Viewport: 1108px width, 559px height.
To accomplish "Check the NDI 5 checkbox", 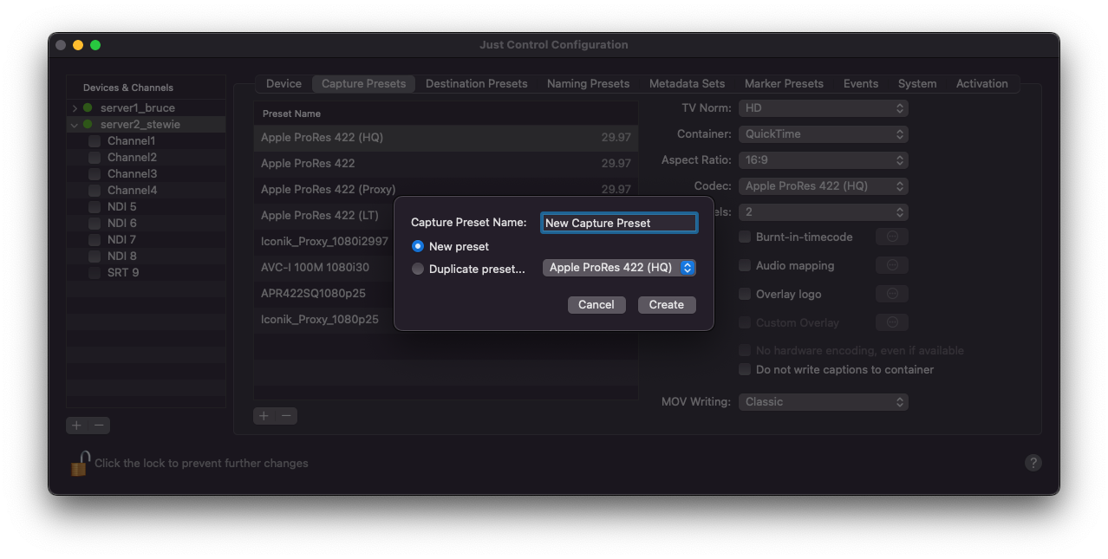I will point(95,206).
